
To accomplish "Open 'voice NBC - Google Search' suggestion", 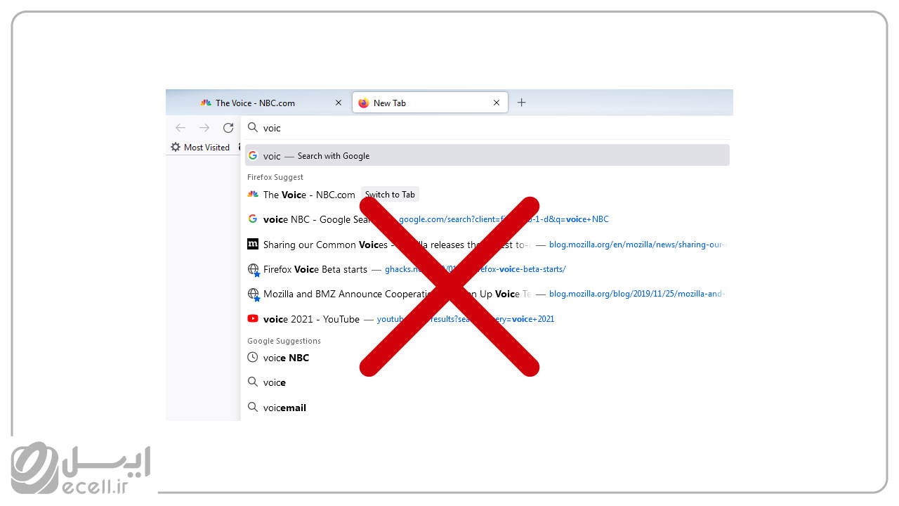I will coord(487,219).
